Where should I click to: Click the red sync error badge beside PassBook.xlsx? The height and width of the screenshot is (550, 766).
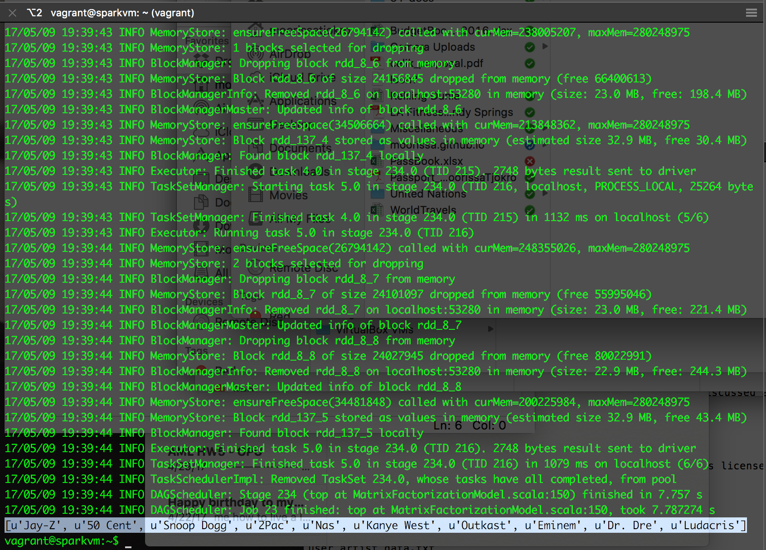tap(530, 161)
